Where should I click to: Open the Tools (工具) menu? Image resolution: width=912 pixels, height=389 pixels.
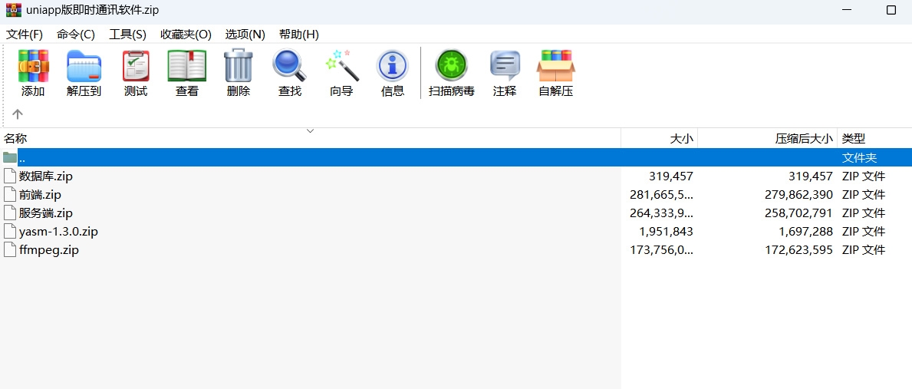(127, 35)
